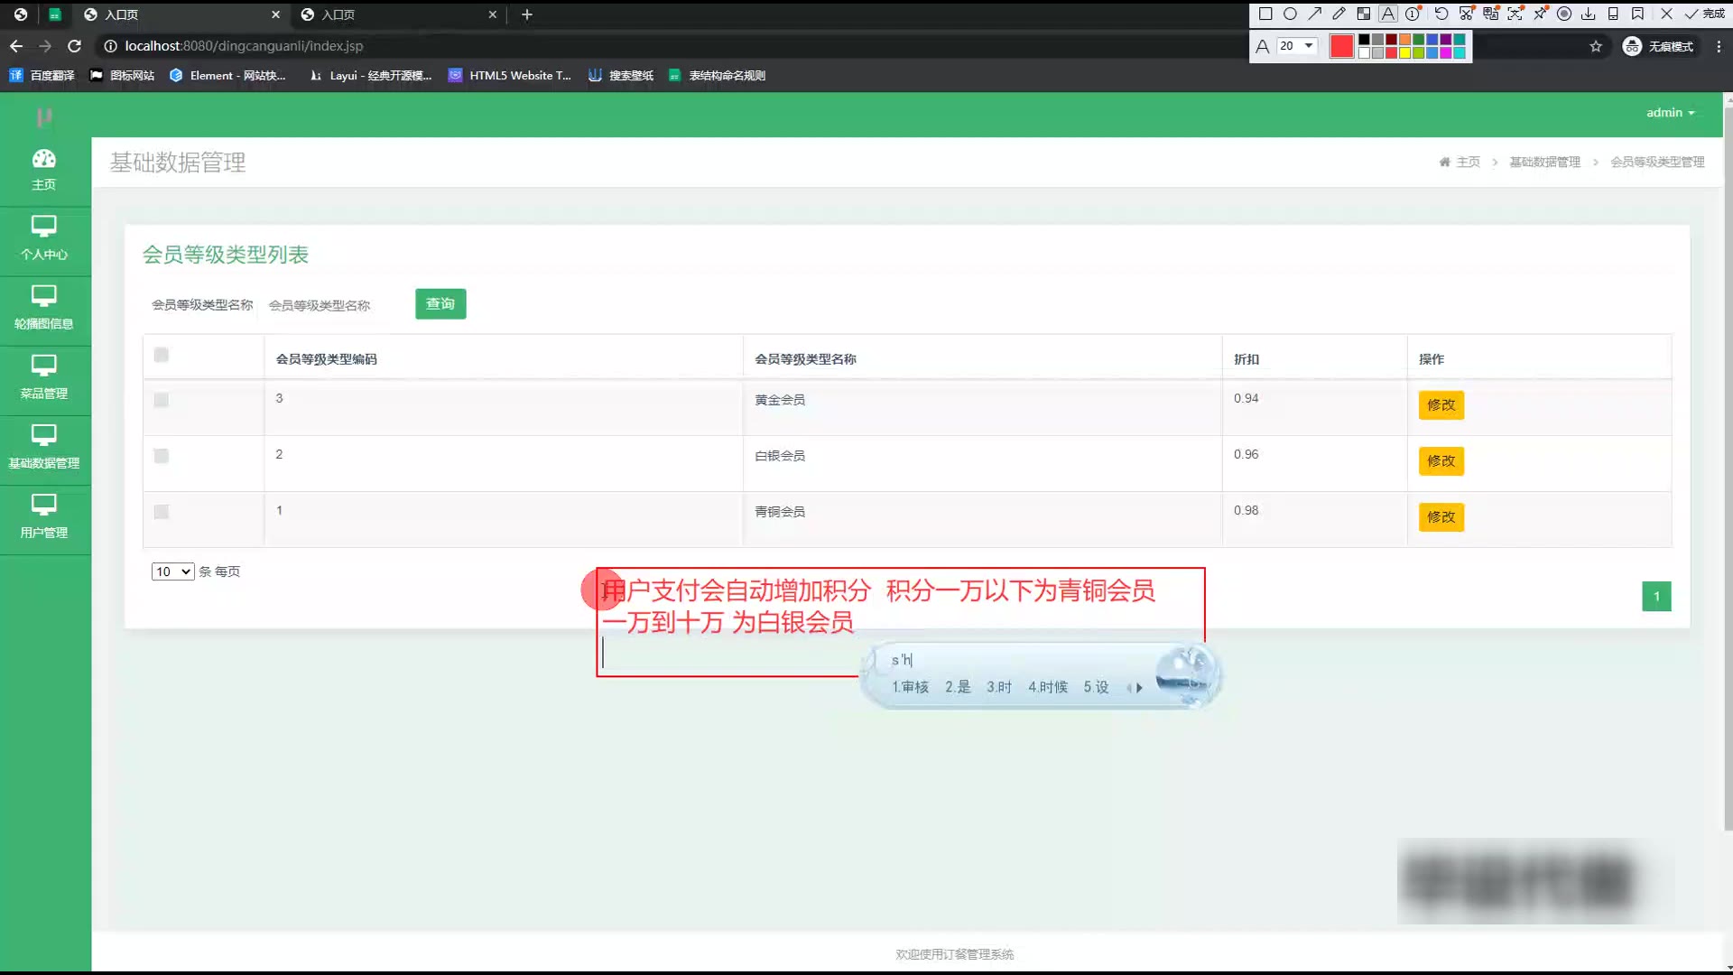View site information icon in address bar

[x=110, y=46]
